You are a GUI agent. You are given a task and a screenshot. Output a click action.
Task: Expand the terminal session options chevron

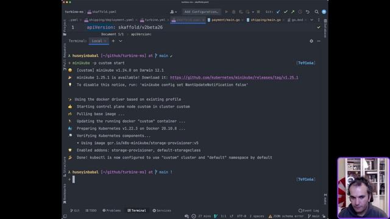[121, 41]
